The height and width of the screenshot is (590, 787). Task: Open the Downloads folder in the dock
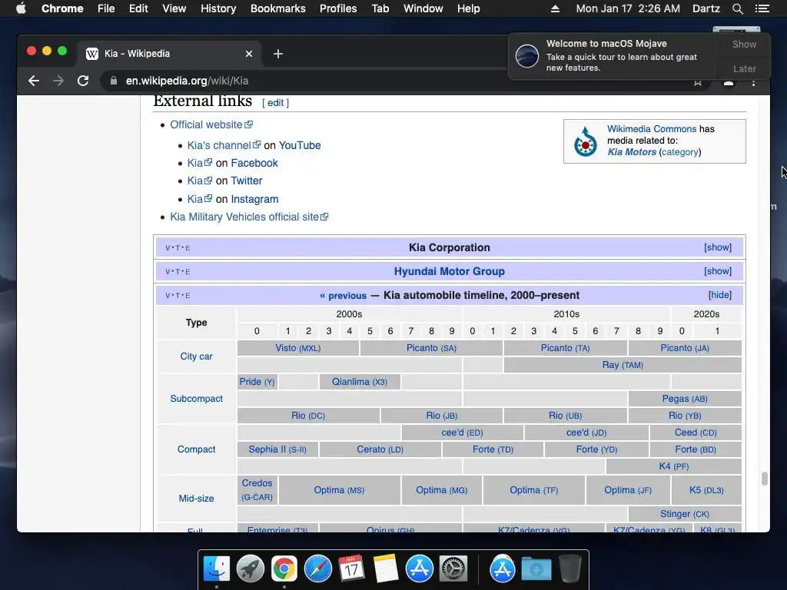click(x=536, y=569)
